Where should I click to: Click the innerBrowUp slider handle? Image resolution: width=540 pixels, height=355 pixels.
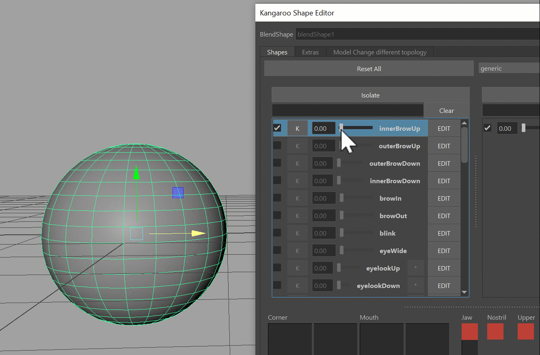(341, 128)
